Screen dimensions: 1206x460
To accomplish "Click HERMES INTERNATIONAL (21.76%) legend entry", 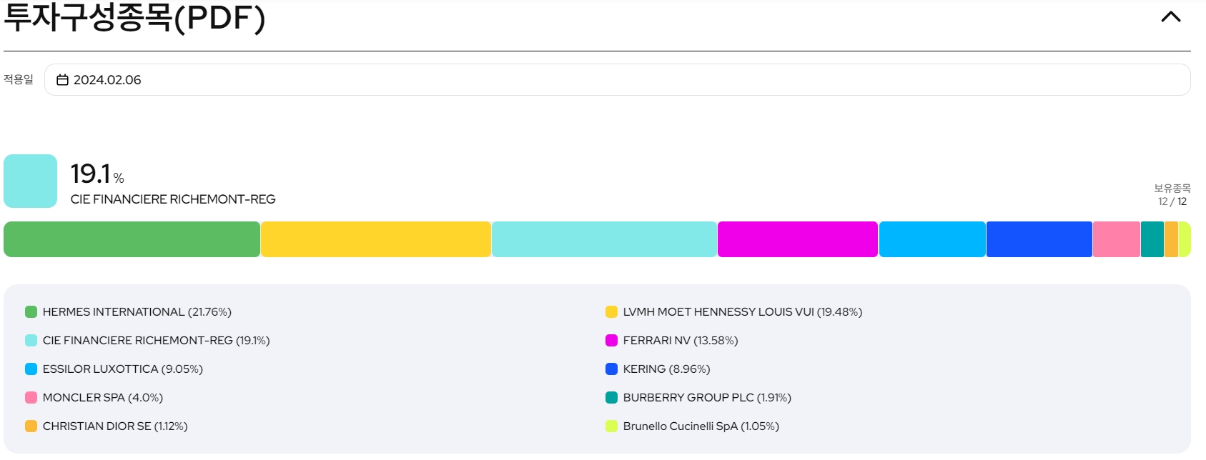I will (x=128, y=312).
